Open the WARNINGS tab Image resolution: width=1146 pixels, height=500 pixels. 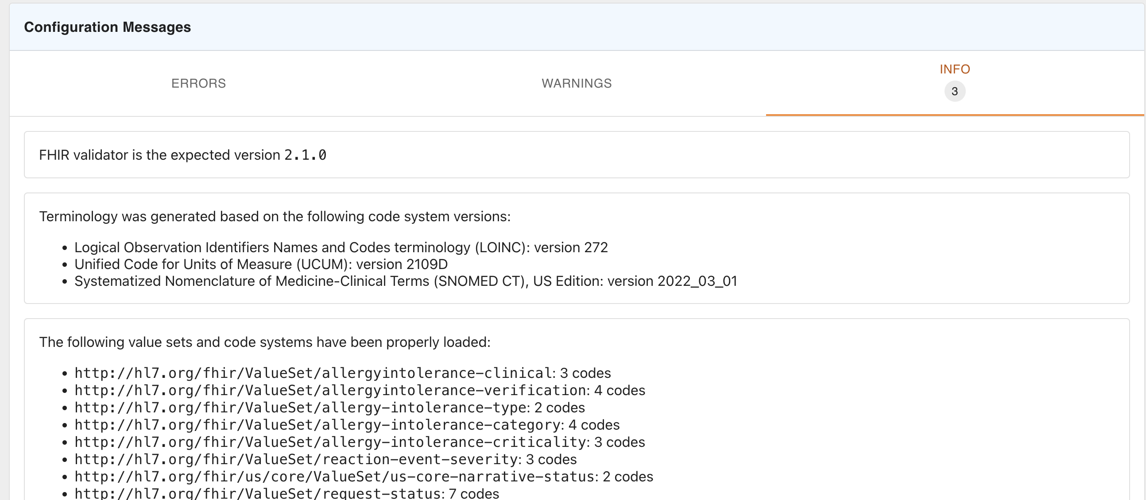pos(576,83)
